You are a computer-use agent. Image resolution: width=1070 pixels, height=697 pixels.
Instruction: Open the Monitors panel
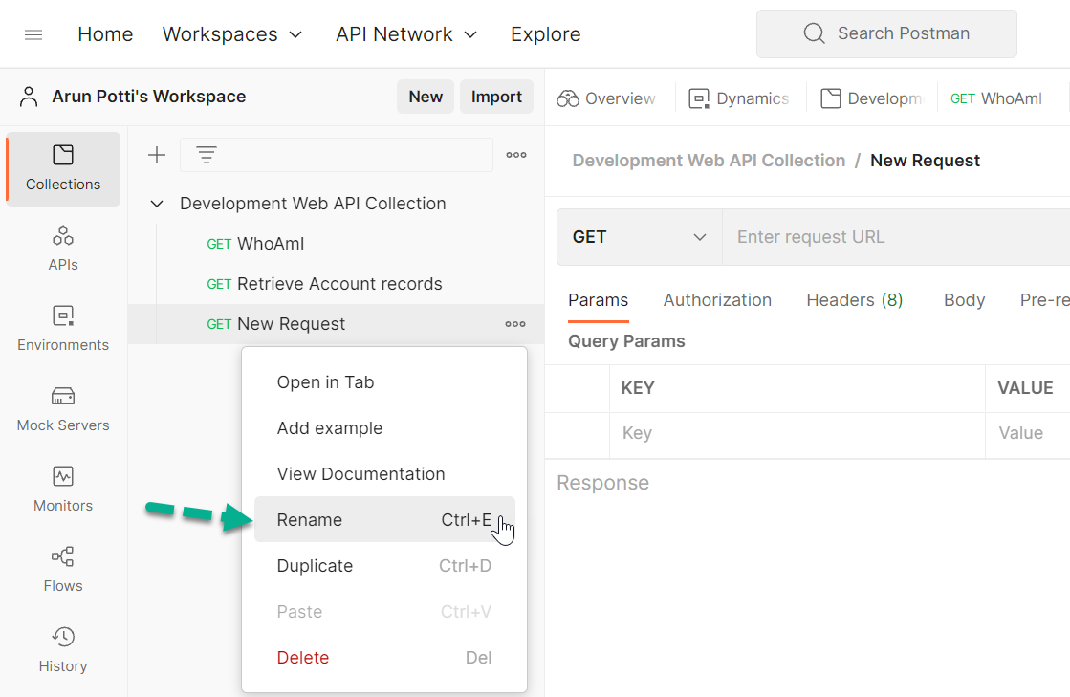click(62, 490)
